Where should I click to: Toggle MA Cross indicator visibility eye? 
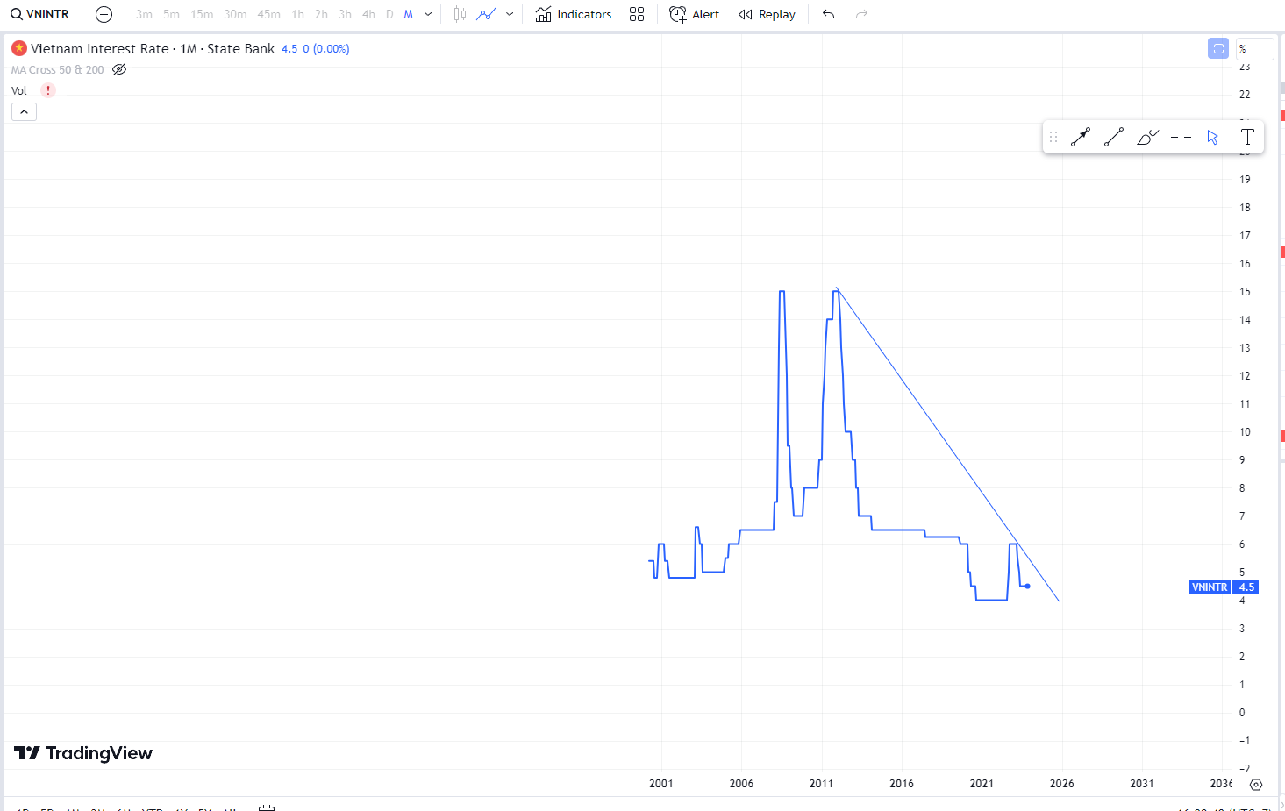(119, 69)
